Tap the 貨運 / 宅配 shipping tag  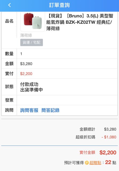[x=32, y=42]
